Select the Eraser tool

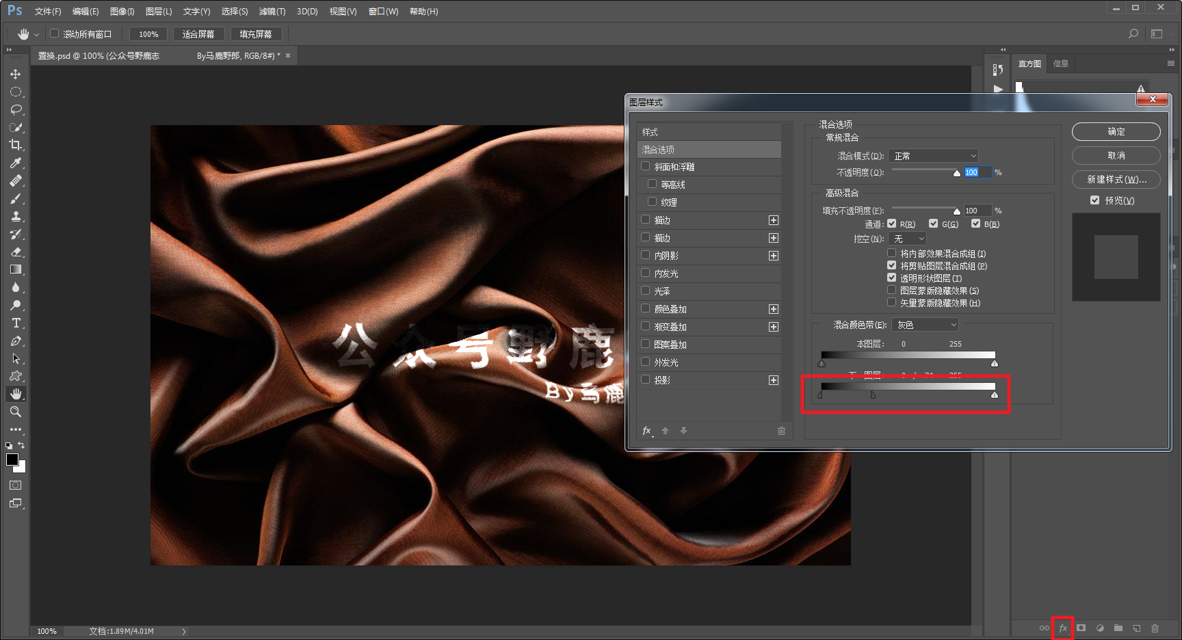tap(16, 252)
